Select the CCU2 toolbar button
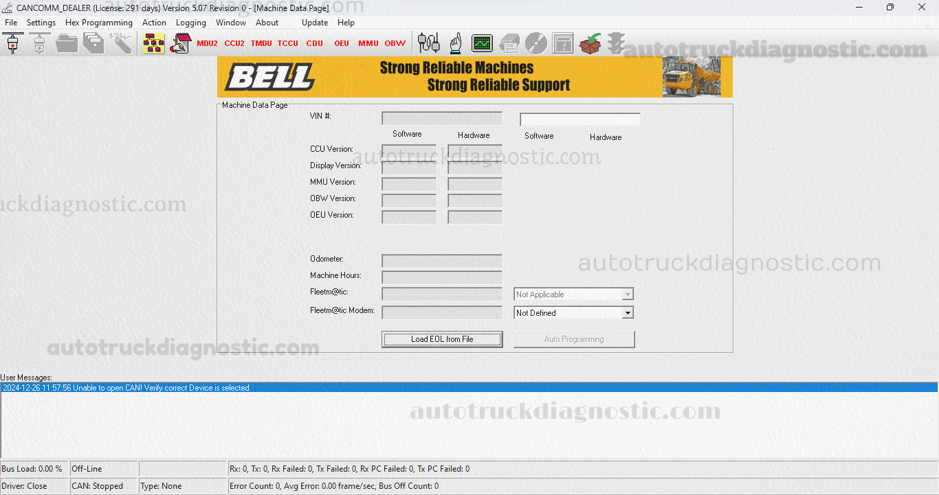This screenshot has width=939, height=495. 234,43
